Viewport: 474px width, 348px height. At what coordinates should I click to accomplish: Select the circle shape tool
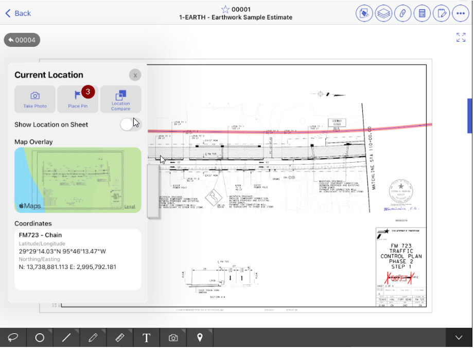pyautogui.click(x=40, y=338)
